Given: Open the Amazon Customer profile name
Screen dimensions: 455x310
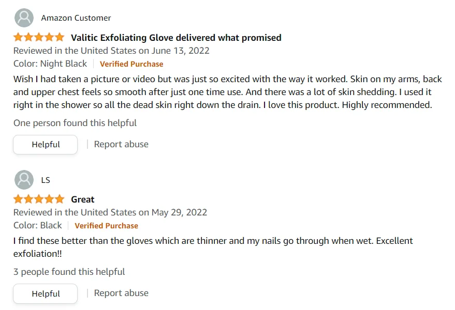Looking at the screenshot, I should pyautogui.click(x=76, y=18).
